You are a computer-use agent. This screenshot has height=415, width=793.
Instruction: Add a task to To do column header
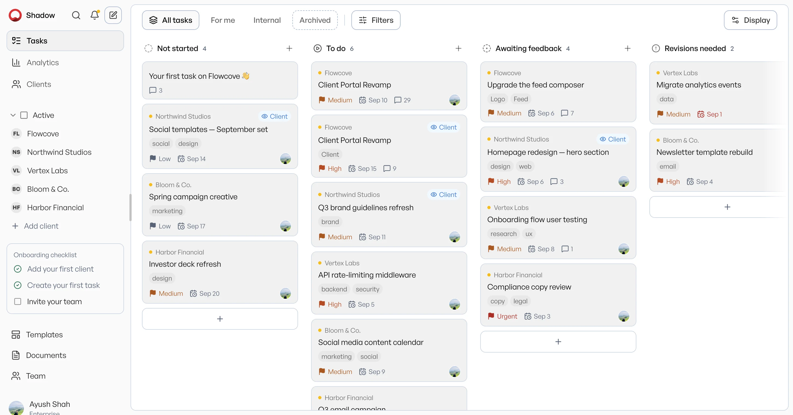(459, 48)
